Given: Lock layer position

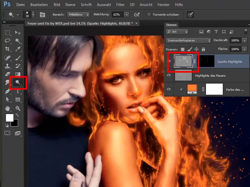Looking at the screenshot, I should point(196,49).
